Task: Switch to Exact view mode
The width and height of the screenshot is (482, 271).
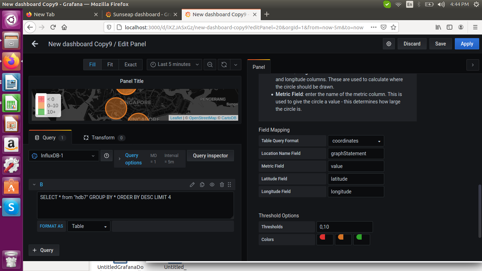Action: click(x=130, y=64)
